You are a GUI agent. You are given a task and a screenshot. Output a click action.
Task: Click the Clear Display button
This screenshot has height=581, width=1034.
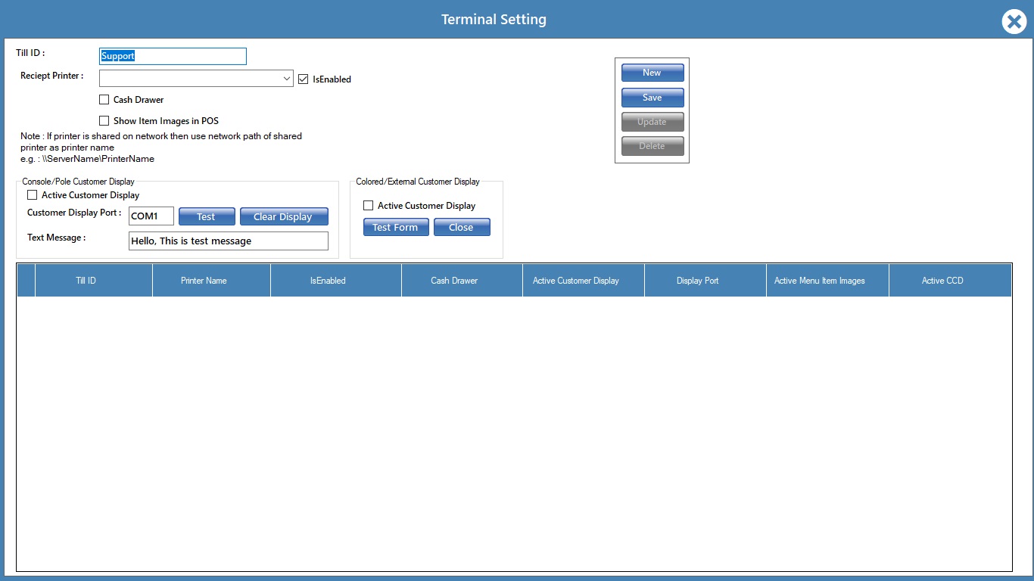pyautogui.click(x=284, y=216)
